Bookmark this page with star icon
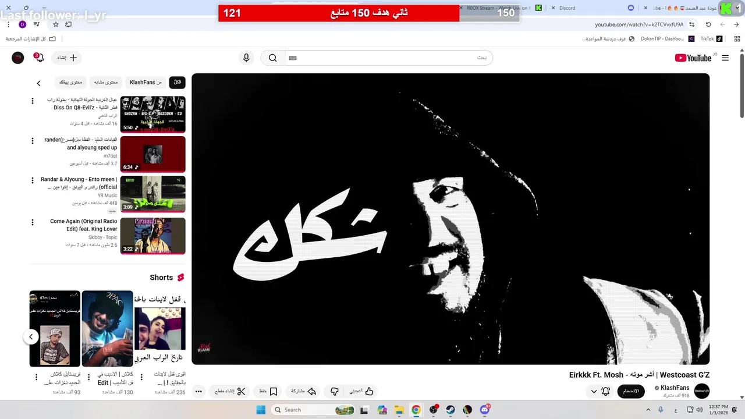The width and height of the screenshot is (745, 419). [x=56, y=24]
